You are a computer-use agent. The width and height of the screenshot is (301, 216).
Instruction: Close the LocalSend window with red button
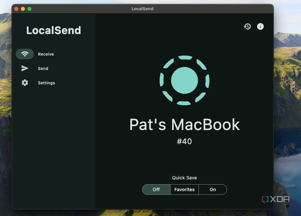(16, 9)
